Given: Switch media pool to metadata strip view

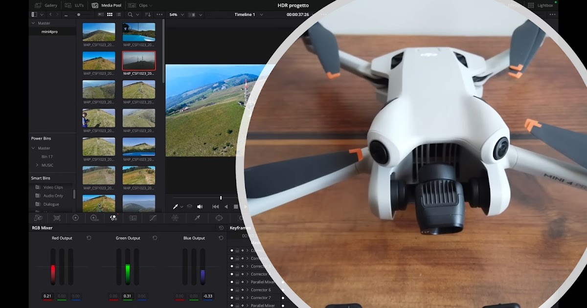Looking at the screenshot, I should 101,15.
